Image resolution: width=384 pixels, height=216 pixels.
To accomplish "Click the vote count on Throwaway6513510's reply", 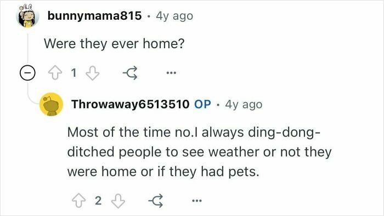I will 98,201.
